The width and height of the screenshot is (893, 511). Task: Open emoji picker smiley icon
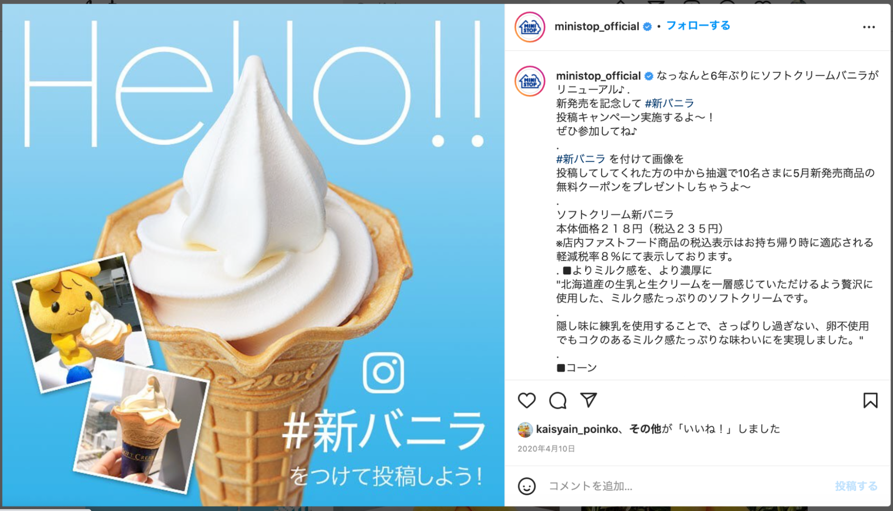(x=527, y=486)
